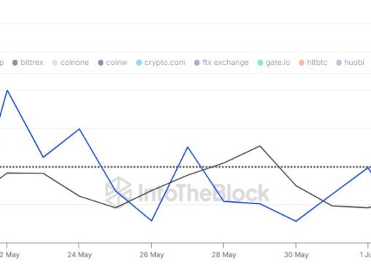This screenshot has width=371, height=269.
Task: Click the green gate.io color dot
Action: pyautogui.click(x=260, y=63)
